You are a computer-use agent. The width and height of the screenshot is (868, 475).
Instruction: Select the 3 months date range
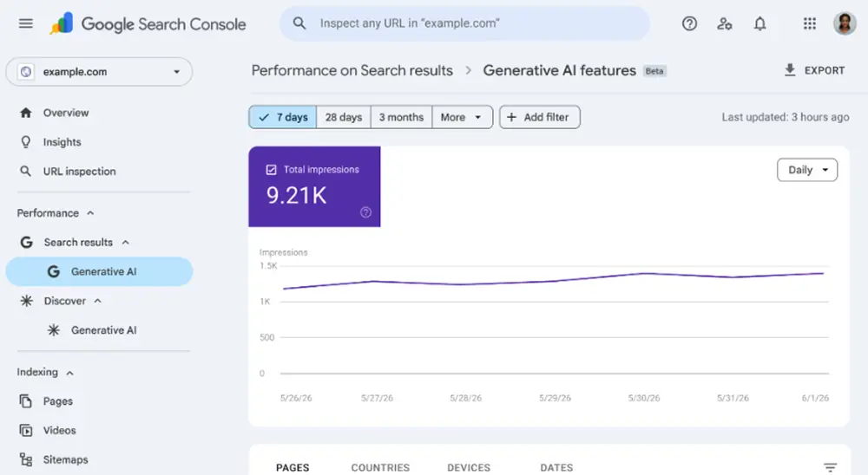tap(401, 117)
